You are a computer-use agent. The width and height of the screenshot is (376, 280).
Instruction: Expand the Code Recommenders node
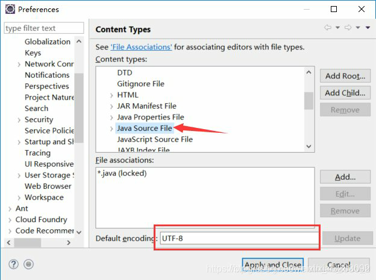10,231
